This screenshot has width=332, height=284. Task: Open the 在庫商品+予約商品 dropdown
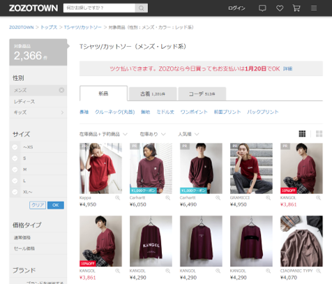coord(103,134)
